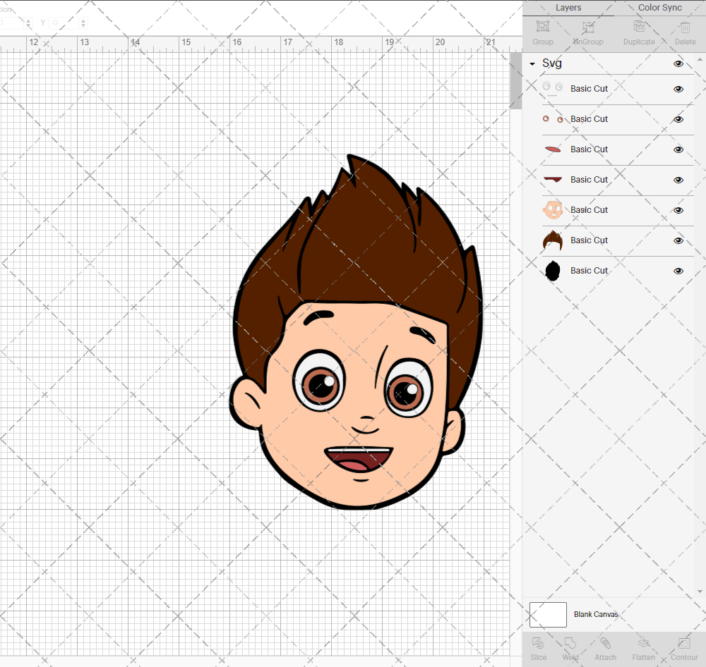The width and height of the screenshot is (706, 667).
Task: Select the Svg group label
Action: tap(551, 63)
